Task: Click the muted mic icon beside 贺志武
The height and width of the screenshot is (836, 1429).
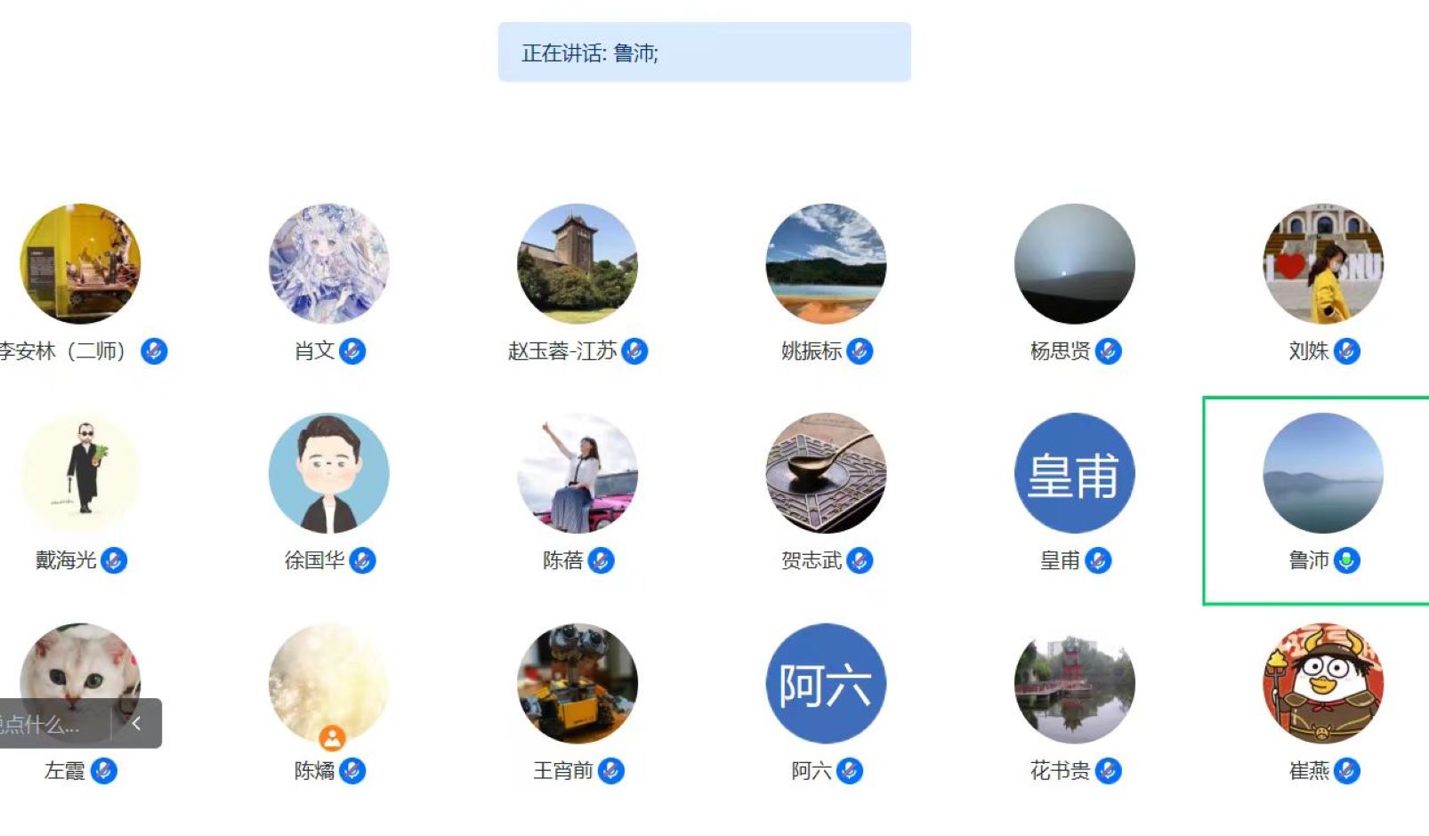Action: tap(860, 560)
